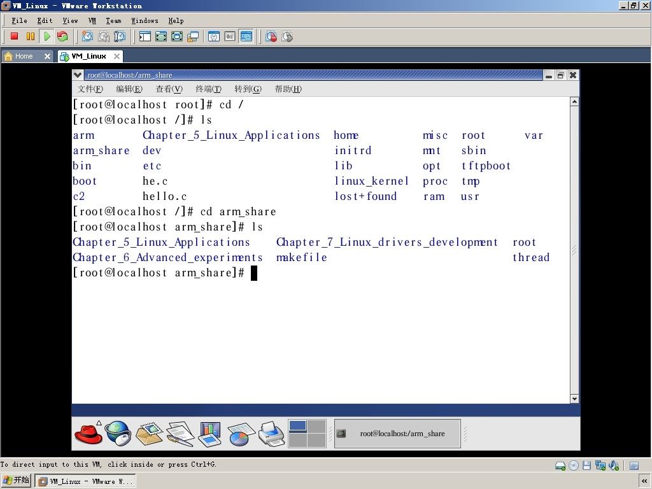
Task: Click the network adapter status icon
Action: point(600,465)
